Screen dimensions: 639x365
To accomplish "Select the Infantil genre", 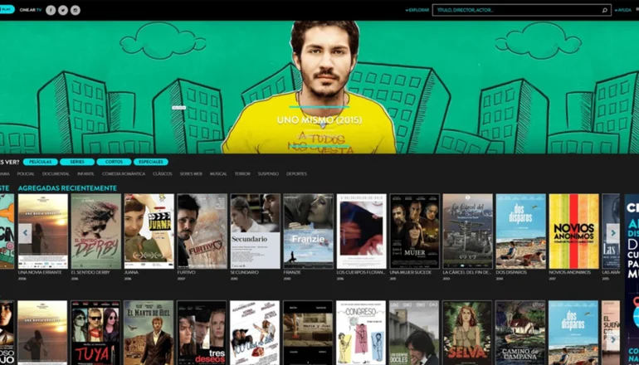I will (x=85, y=174).
